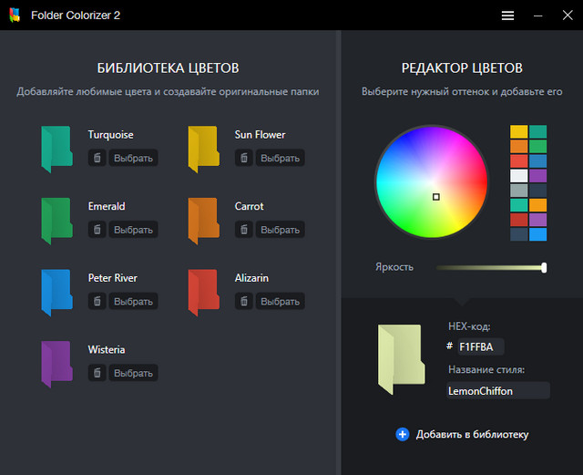The image size is (583, 475).
Task: Remove the Emerald folder color
Action: pos(97,230)
